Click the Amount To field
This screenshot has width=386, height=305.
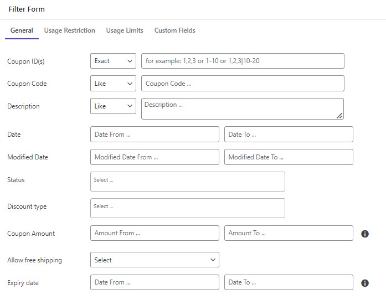(289, 233)
